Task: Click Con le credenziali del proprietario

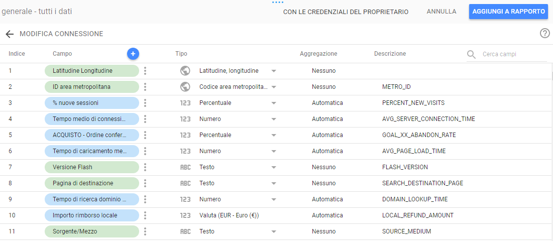Action: (346, 12)
